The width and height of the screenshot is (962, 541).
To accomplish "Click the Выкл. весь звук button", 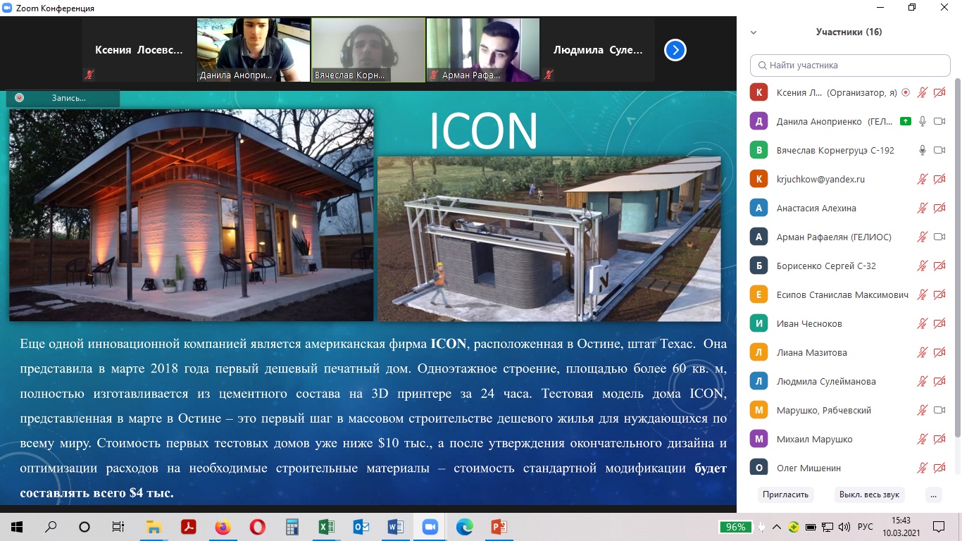I will (x=869, y=494).
